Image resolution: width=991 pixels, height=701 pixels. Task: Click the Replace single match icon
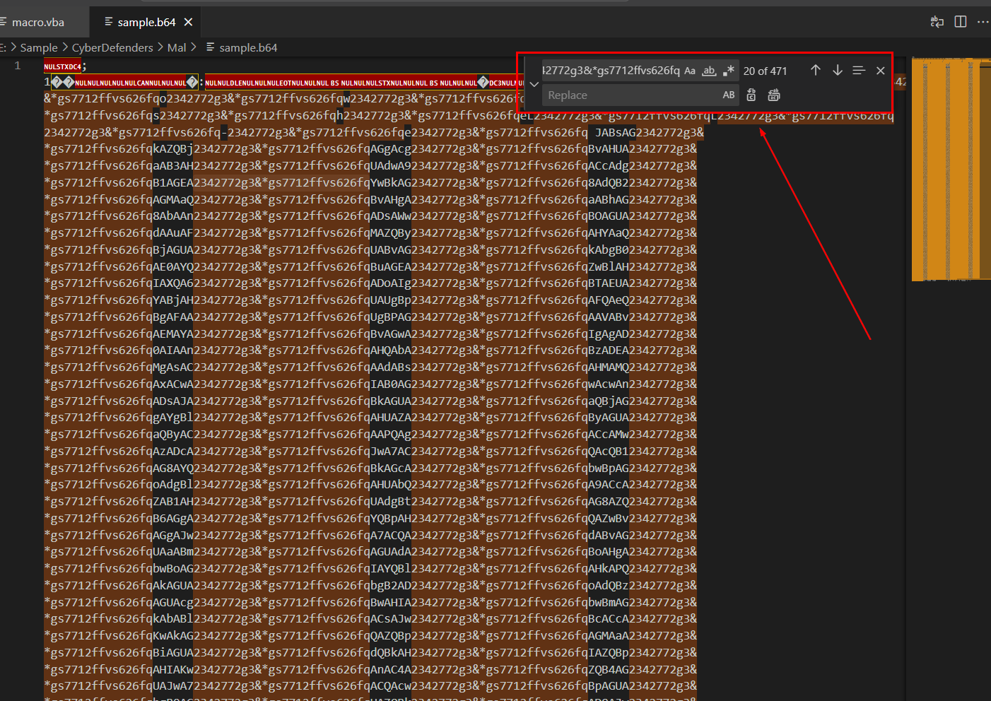point(751,95)
